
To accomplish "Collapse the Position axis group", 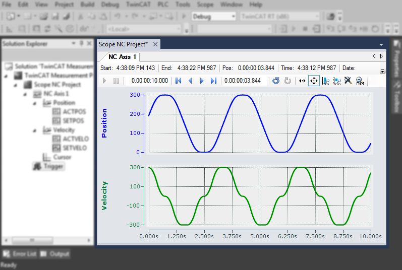I will click(35, 103).
